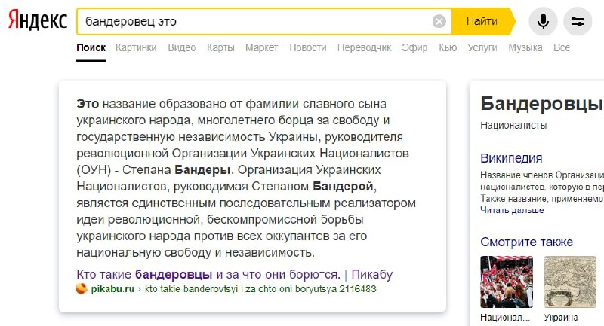Open the Переводчик tab
Viewport: 604px width, 326px height.
coord(365,47)
